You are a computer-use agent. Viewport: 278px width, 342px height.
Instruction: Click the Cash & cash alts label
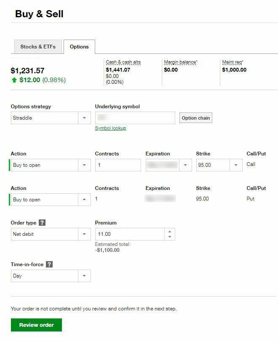[123, 62]
